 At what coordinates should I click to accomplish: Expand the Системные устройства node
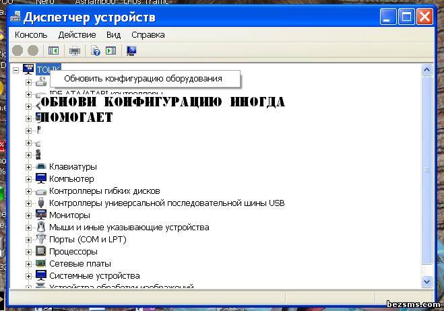[28, 275]
